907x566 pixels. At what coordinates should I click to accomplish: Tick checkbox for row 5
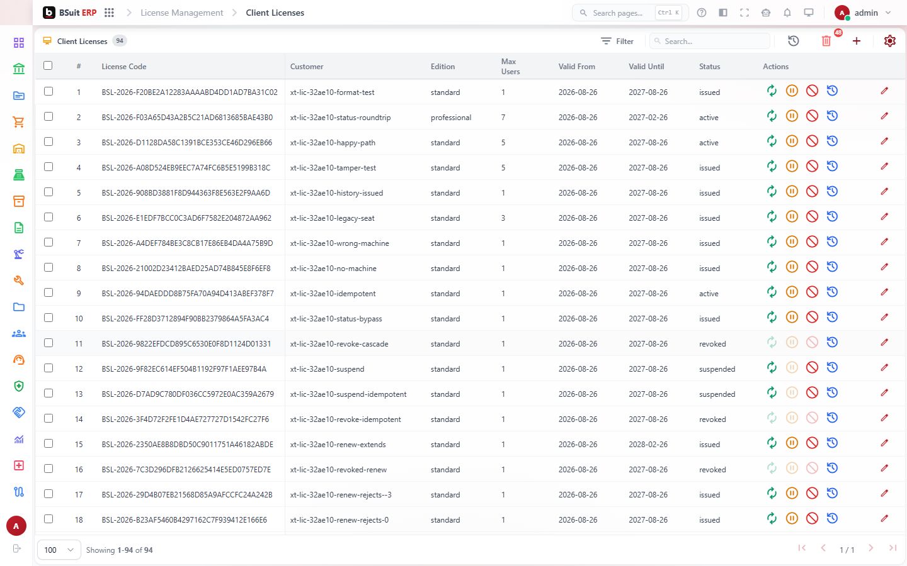(48, 192)
